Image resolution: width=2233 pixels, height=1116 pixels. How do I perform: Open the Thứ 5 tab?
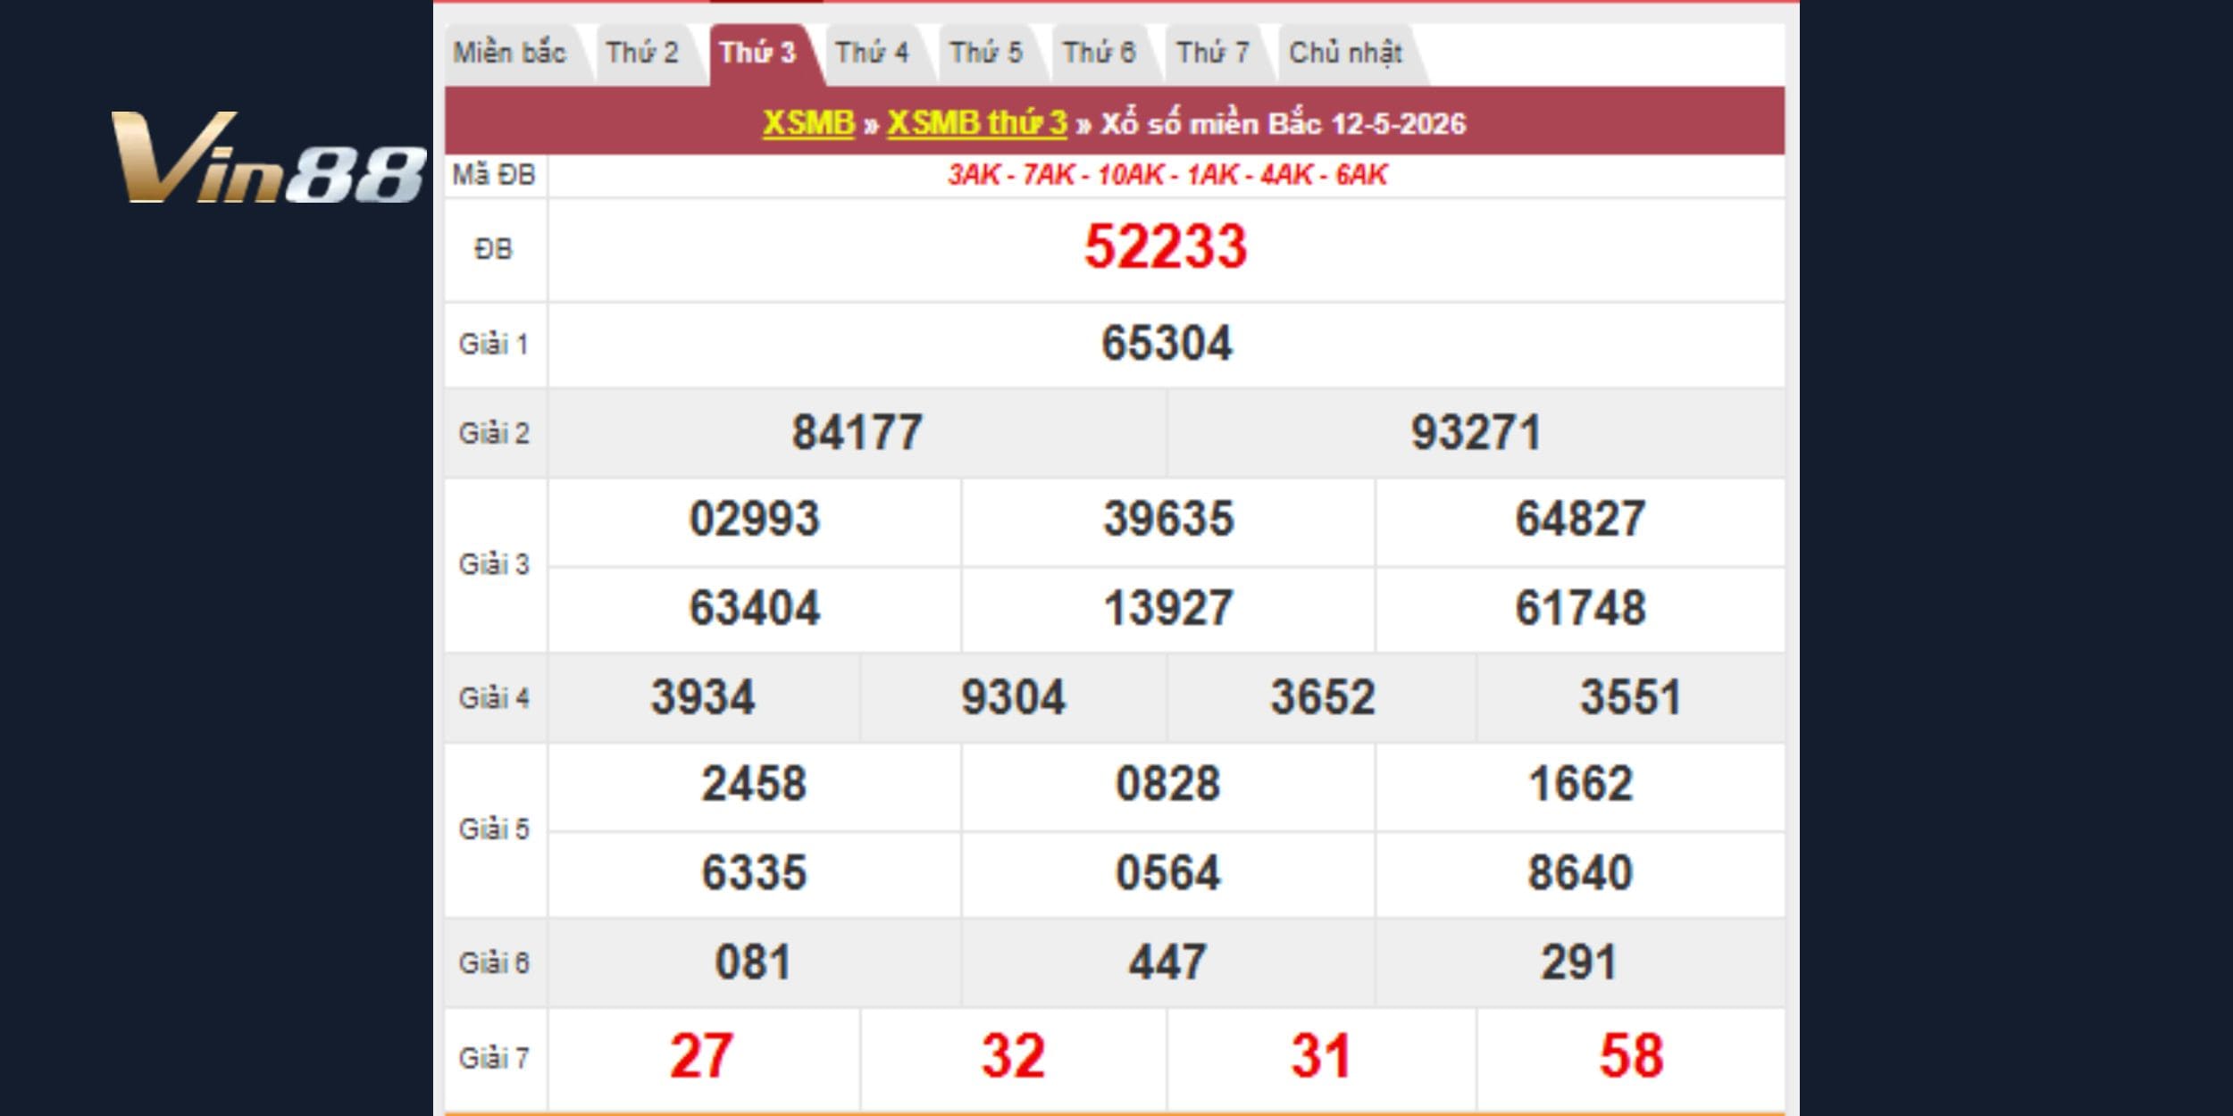985,54
